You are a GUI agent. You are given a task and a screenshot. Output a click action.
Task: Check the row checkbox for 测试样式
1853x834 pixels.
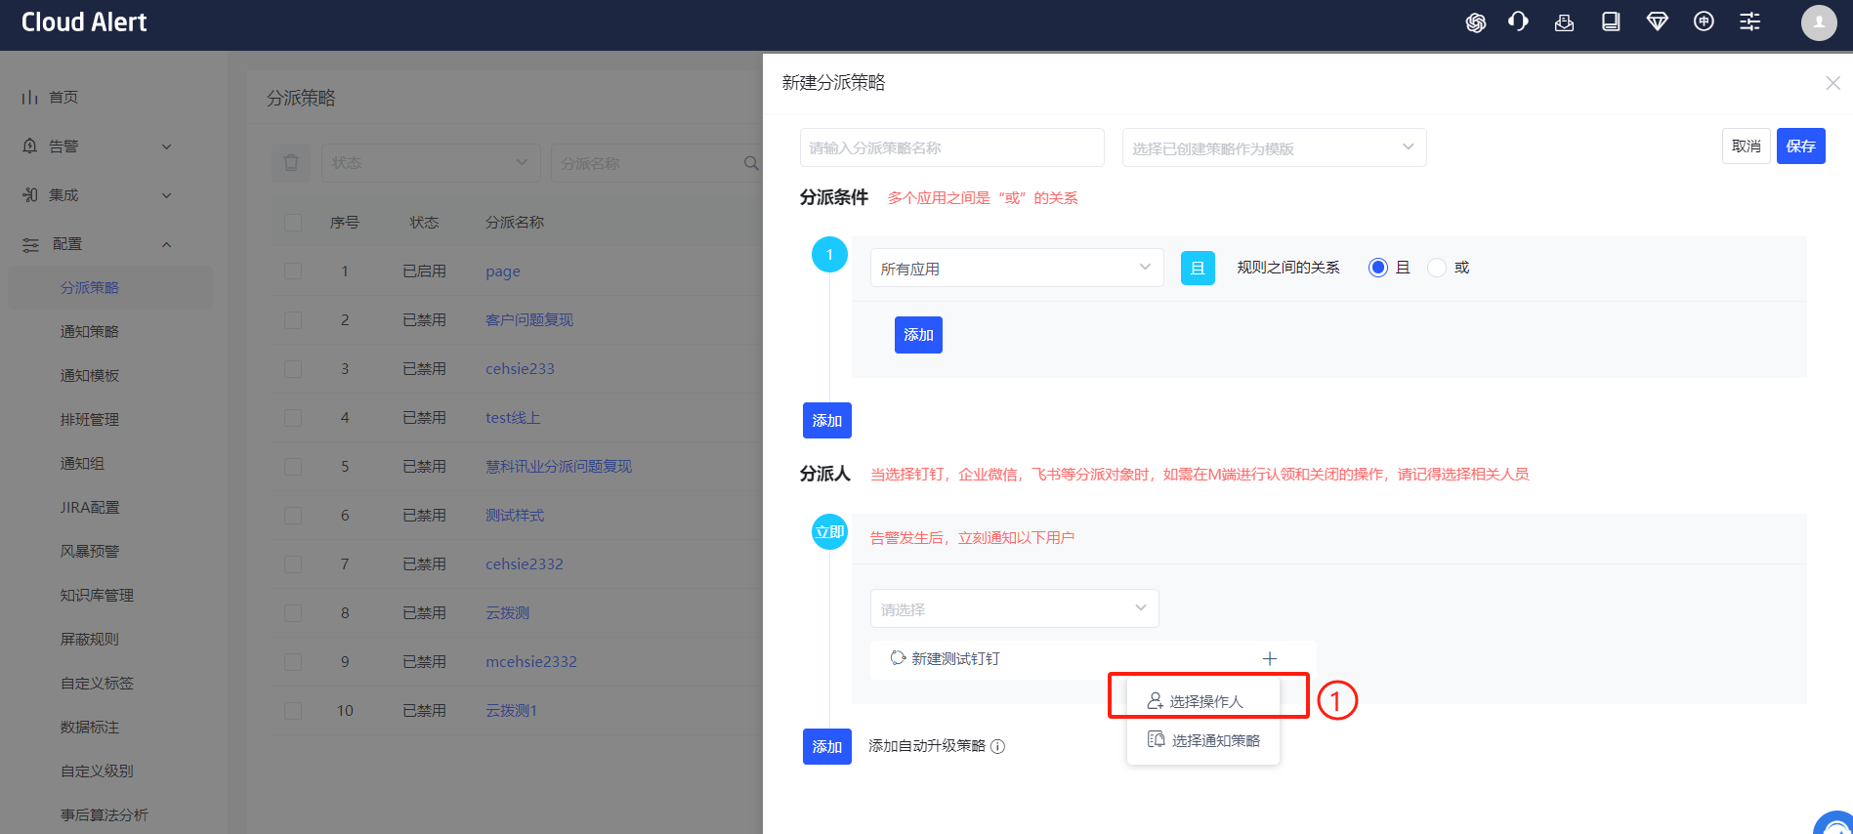[x=293, y=516]
